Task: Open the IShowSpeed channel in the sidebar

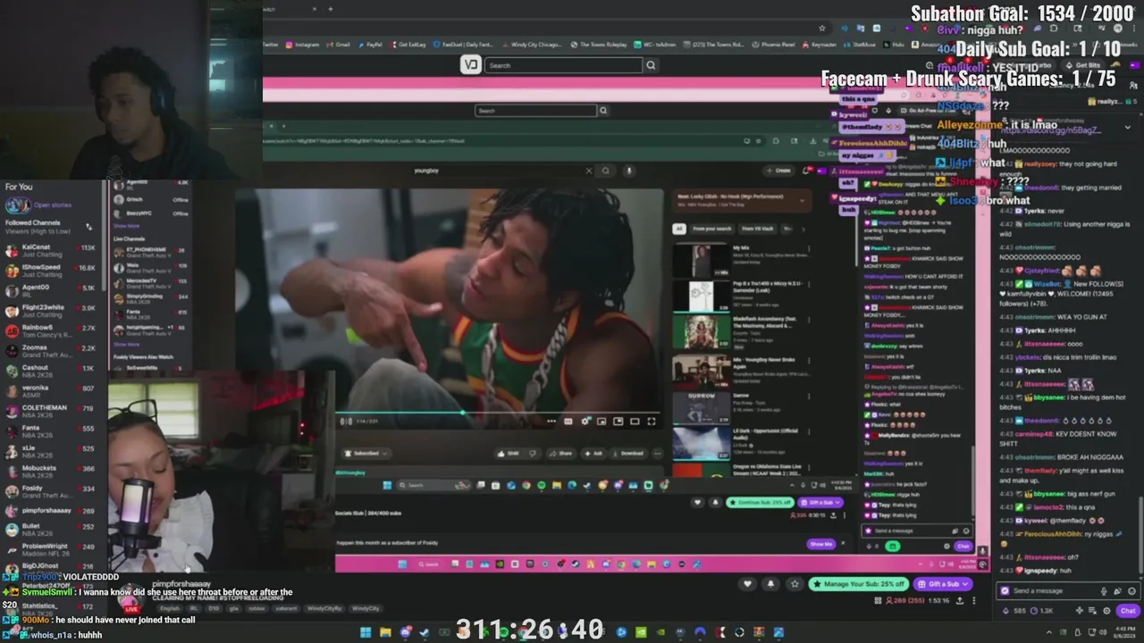Action: (x=52, y=271)
